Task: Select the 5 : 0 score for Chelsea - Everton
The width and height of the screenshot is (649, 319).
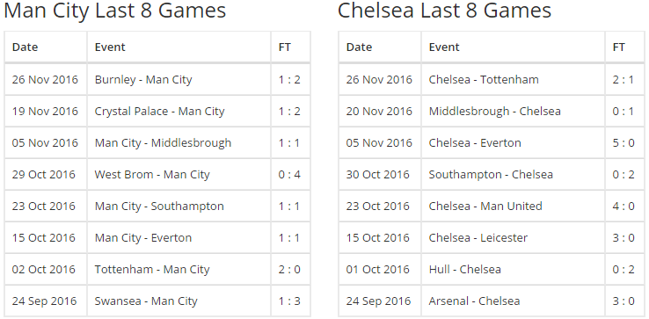Action: tap(623, 142)
